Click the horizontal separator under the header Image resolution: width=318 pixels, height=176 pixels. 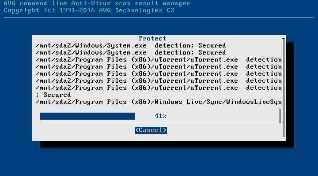click(159, 17)
